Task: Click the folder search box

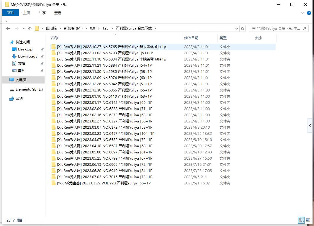Action: [279, 28]
